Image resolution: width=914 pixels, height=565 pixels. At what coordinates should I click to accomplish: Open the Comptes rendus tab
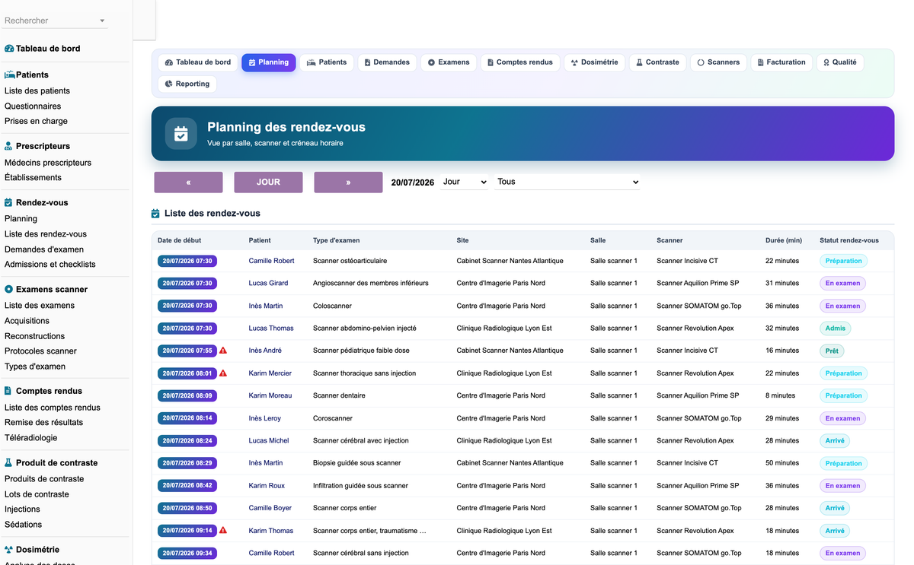(x=521, y=62)
